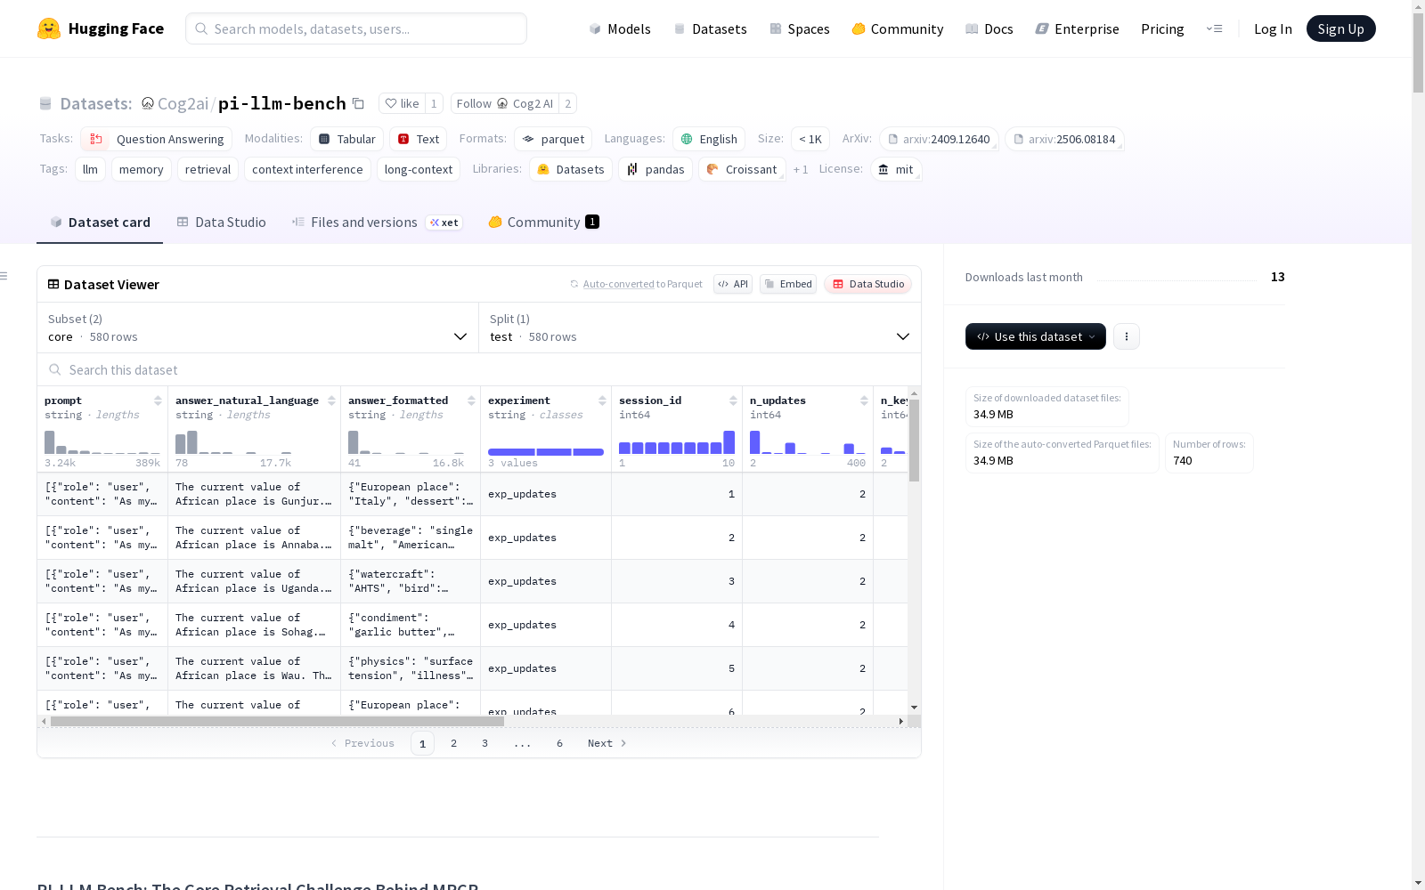Screen dimensions: 1425x890
Task: Copy dataset name with the copy icon
Action: 358,103
